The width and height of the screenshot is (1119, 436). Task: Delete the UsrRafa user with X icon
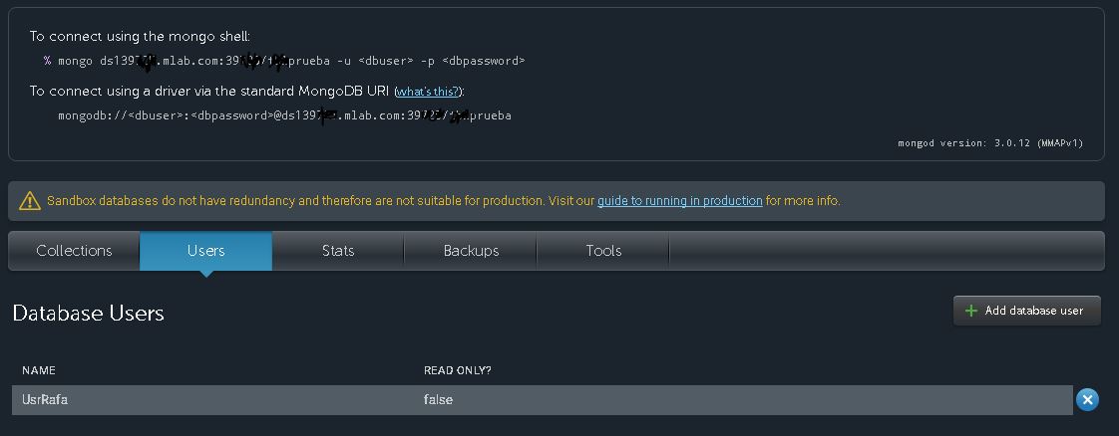[1087, 400]
